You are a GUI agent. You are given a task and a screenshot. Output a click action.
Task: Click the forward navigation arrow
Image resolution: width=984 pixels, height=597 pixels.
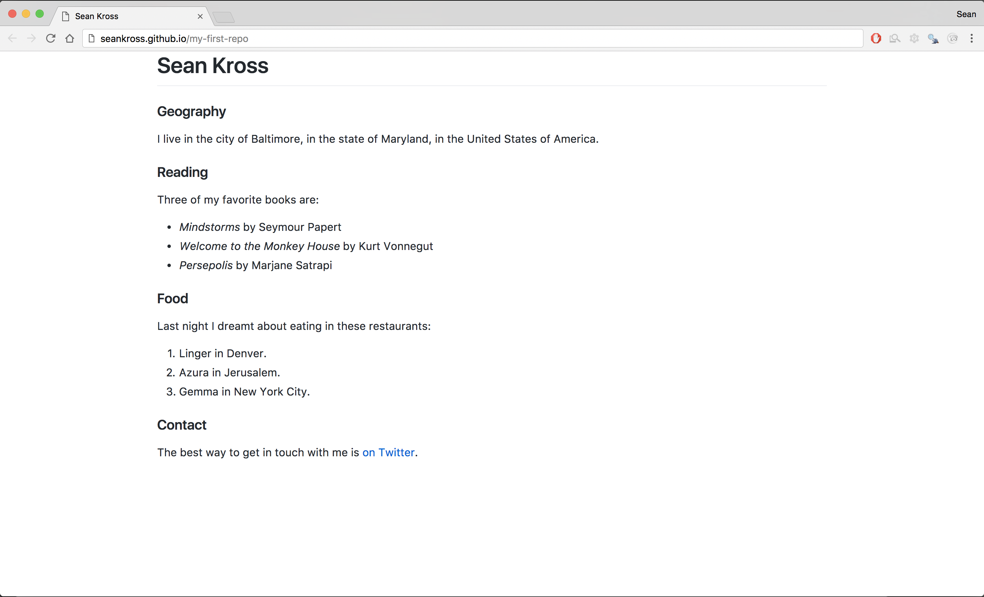(x=31, y=38)
